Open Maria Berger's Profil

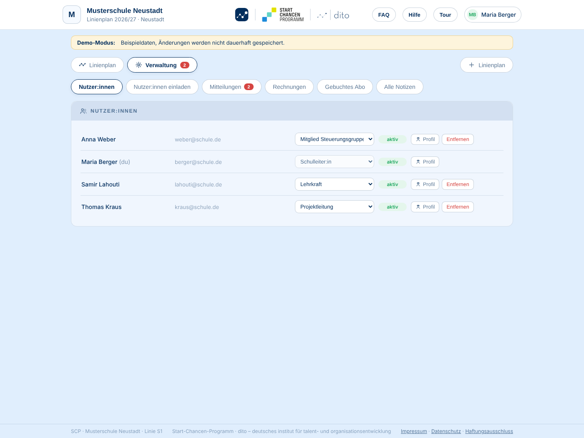(425, 162)
